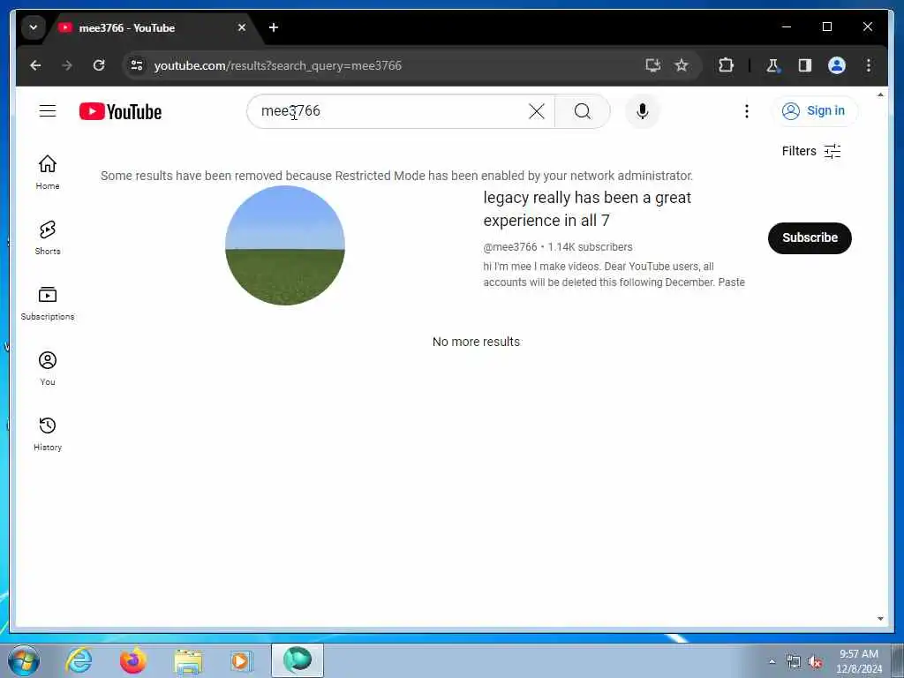Click the address bar URL

pyautogui.click(x=278, y=65)
